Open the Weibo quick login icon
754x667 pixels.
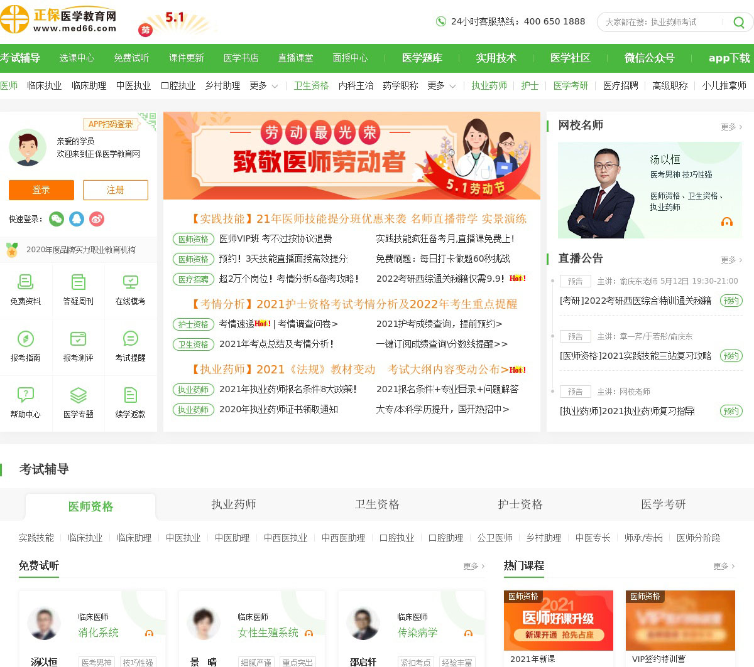pos(97,219)
